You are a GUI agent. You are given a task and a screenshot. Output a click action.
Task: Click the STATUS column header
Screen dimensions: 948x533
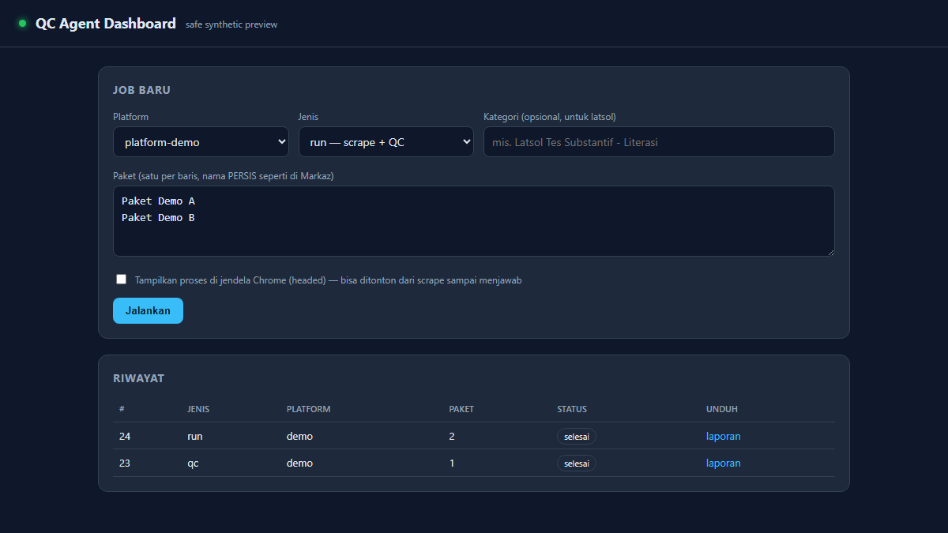point(572,409)
